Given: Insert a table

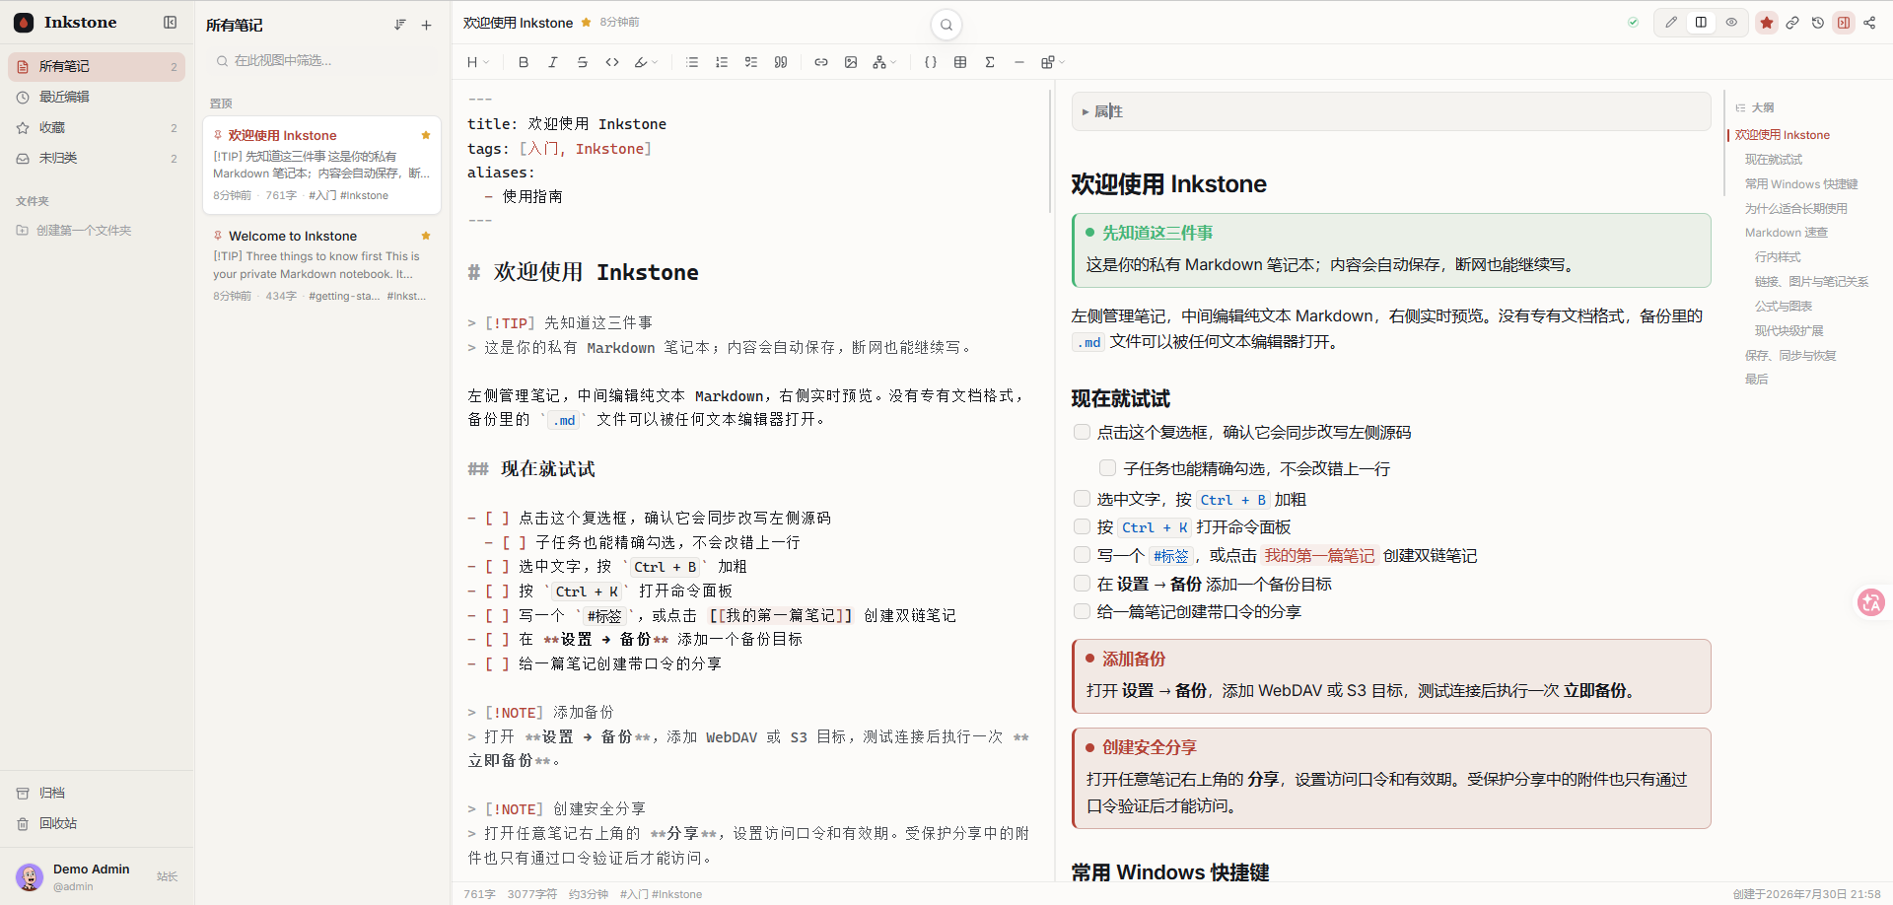Looking at the screenshot, I should pos(960,62).
